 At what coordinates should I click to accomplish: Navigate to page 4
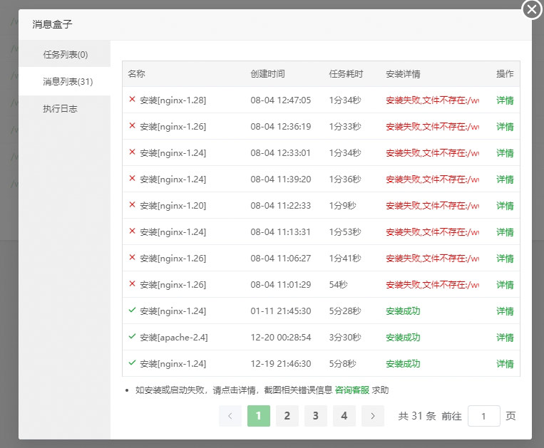pos(344,416)
